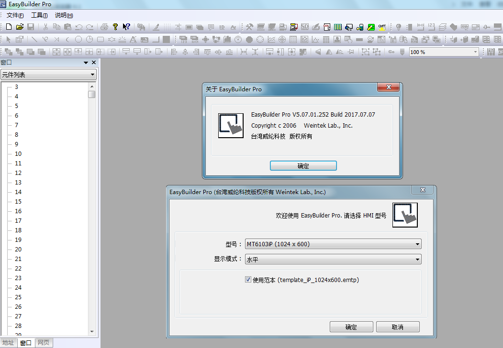The width and height of the screenshot is (503, 348).
Task: Open the 文件 menu
Action: tap(15, 15)
